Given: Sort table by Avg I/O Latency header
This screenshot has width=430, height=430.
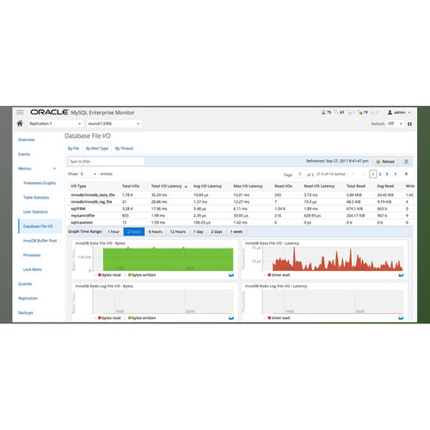Looking at the screenshot, I should [207, 186].
